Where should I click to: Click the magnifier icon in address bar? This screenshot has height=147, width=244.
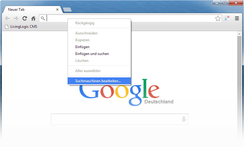point(43,18)
